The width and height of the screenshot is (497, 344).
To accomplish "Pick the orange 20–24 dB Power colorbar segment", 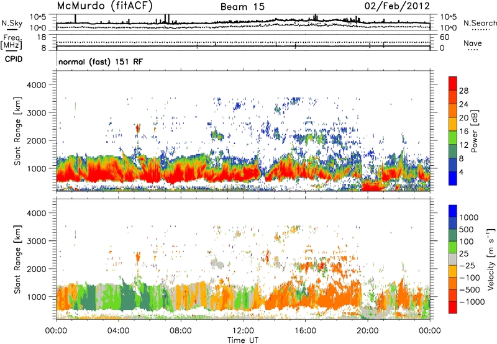I will coord(453,111).
